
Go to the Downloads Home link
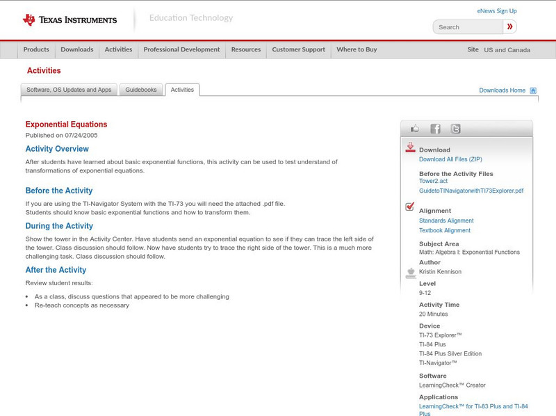(x=502, y=90)
